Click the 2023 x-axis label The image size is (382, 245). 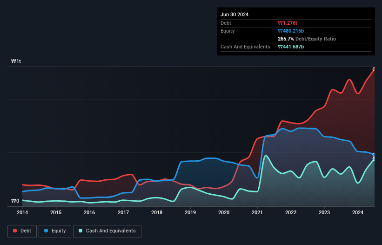tap(324, 212)
